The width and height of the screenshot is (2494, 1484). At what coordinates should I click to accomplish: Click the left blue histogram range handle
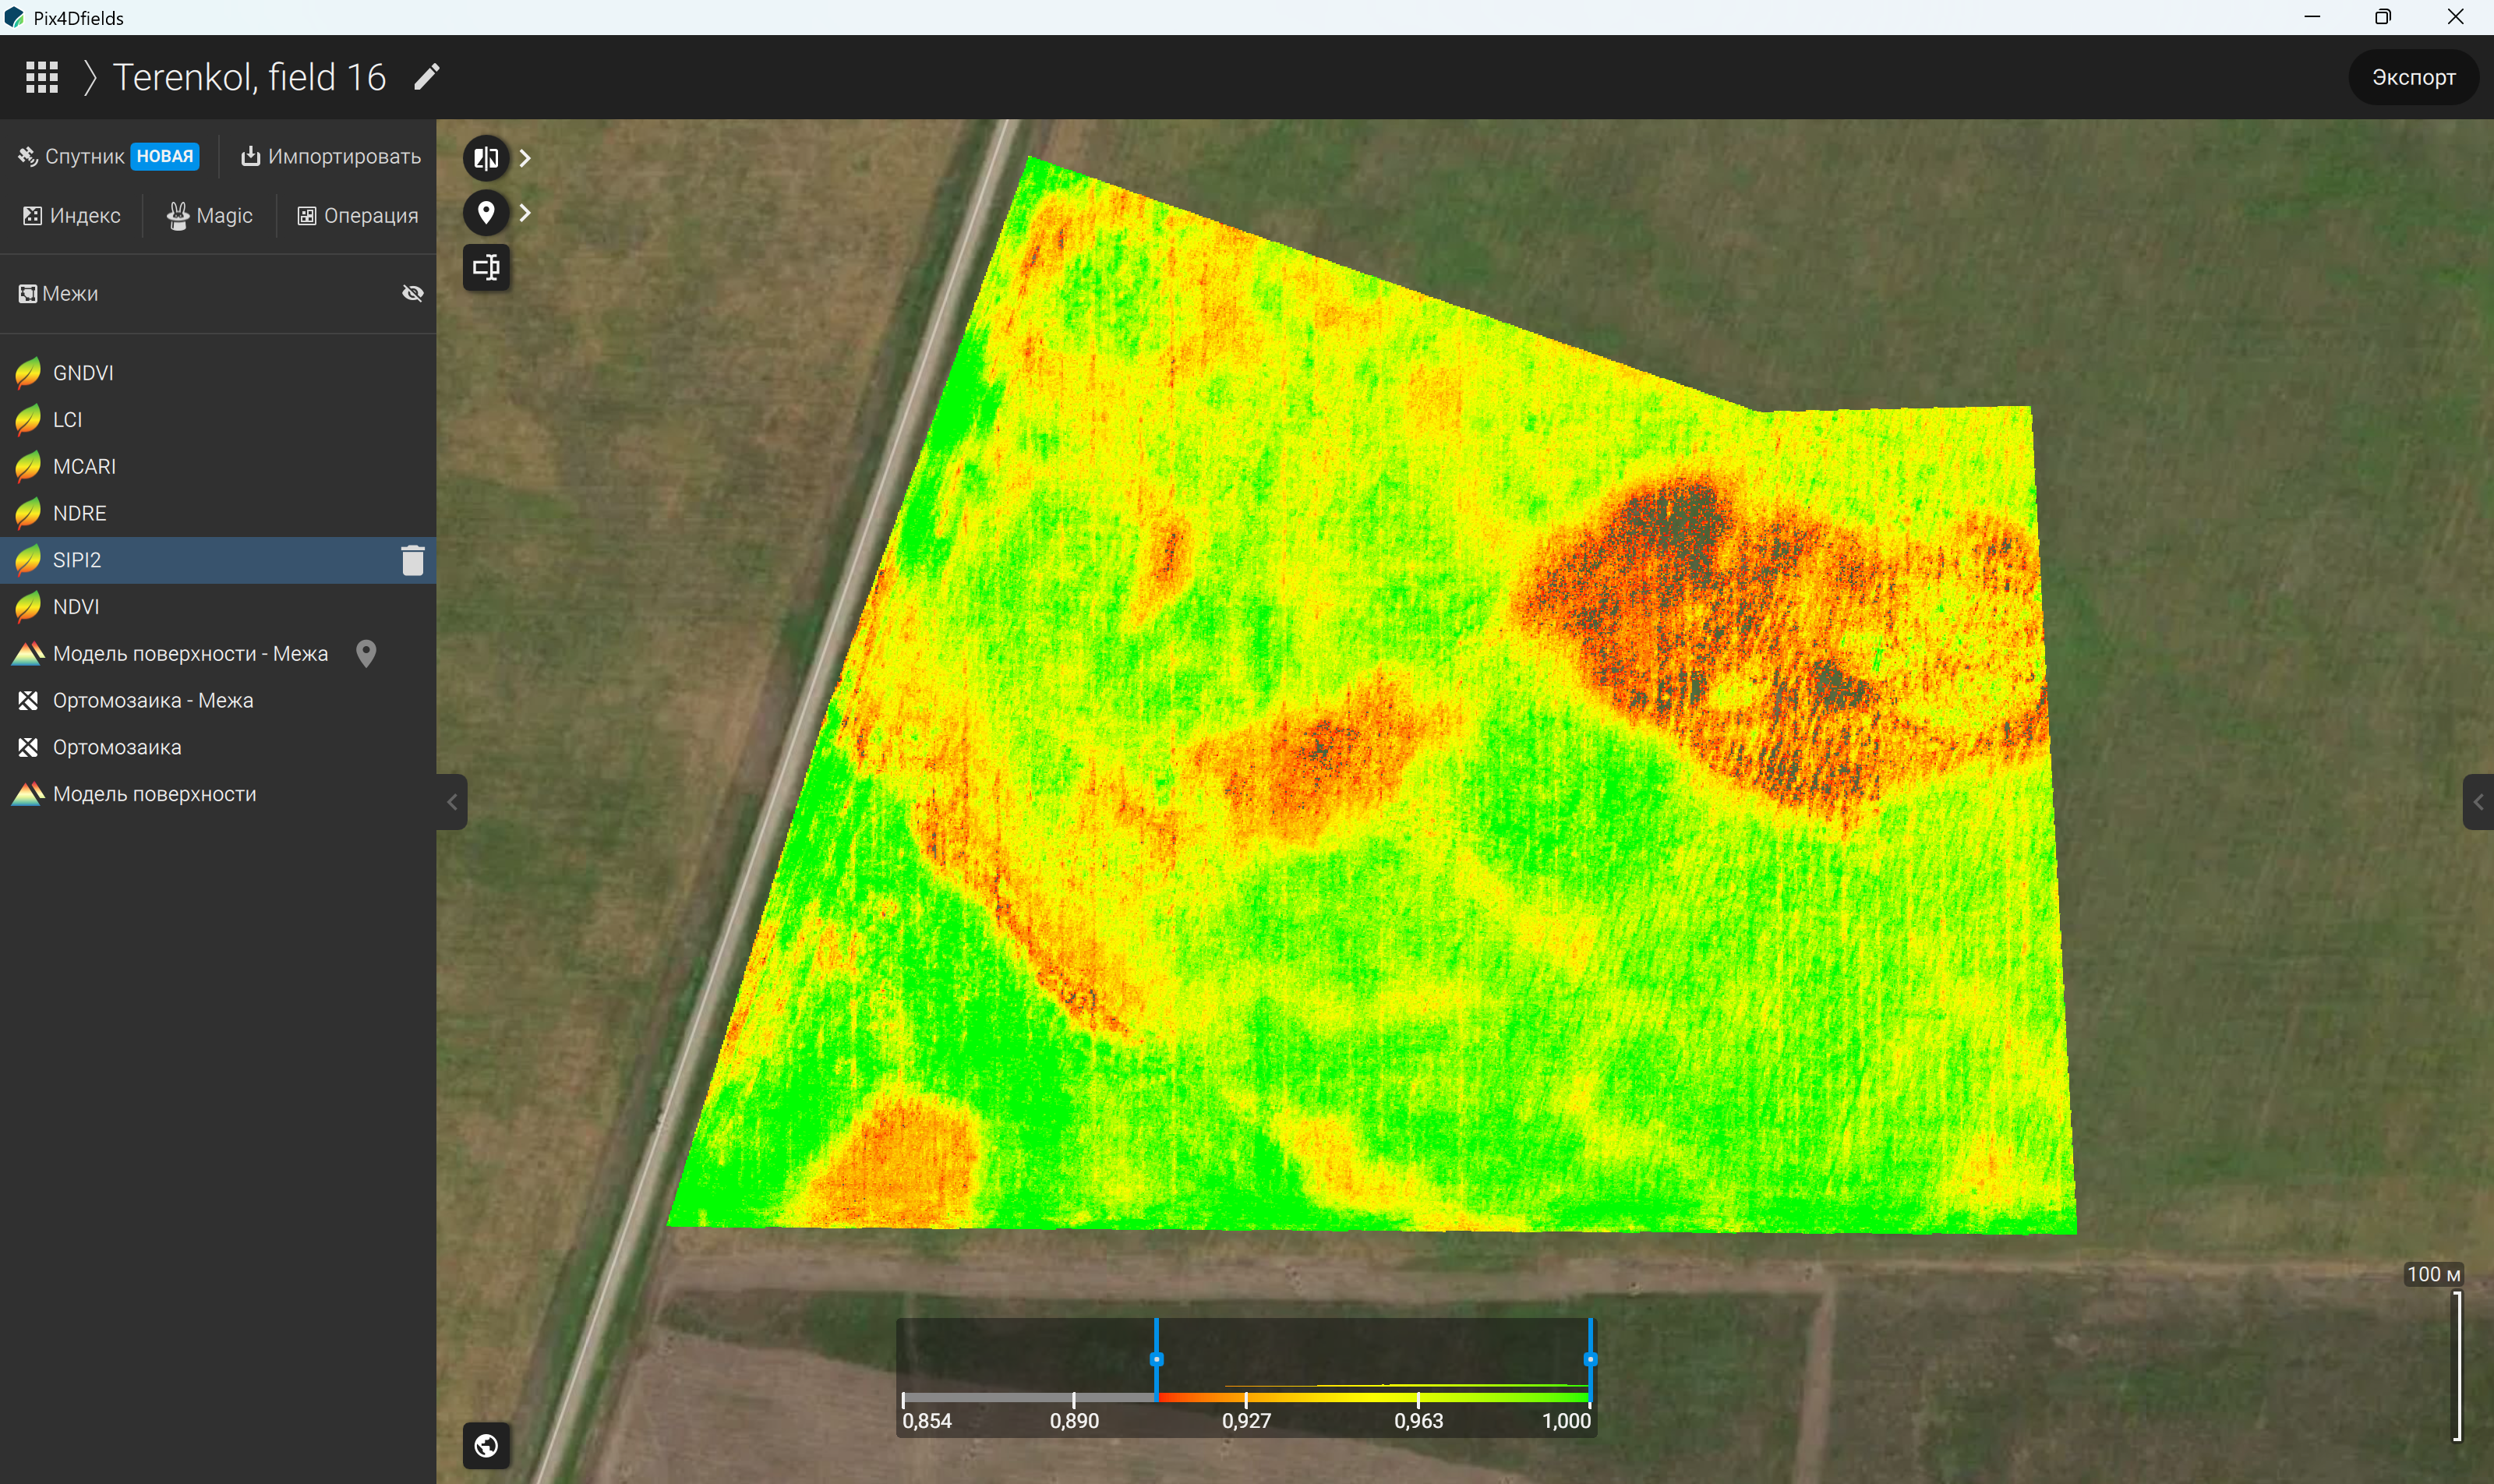tap(1156, 1359)
